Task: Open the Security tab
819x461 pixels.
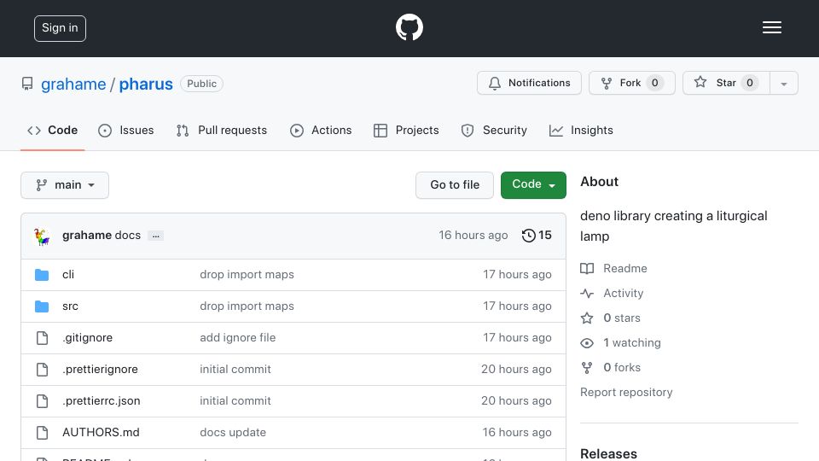Action: pyautogui.click(x=494, y=130)
